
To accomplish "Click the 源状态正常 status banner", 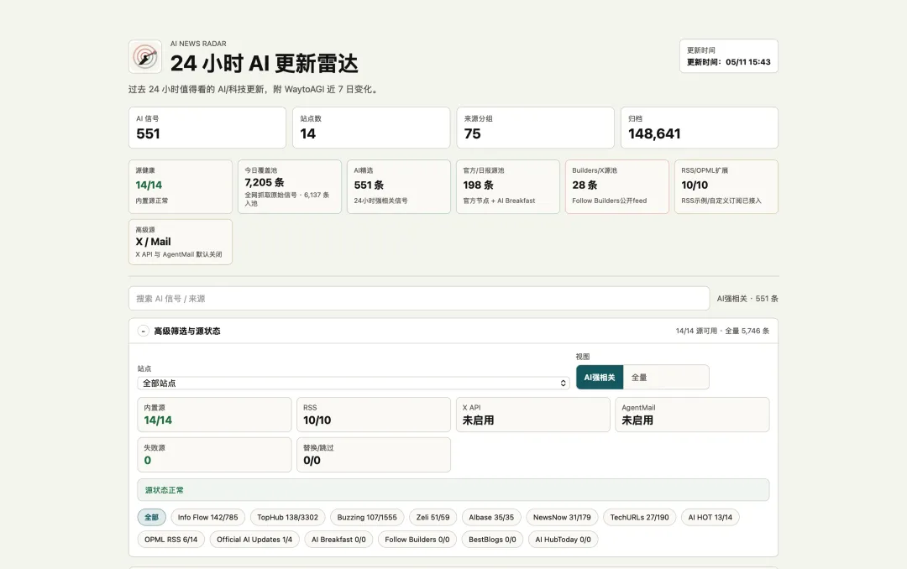I will (x=453, y=490).
